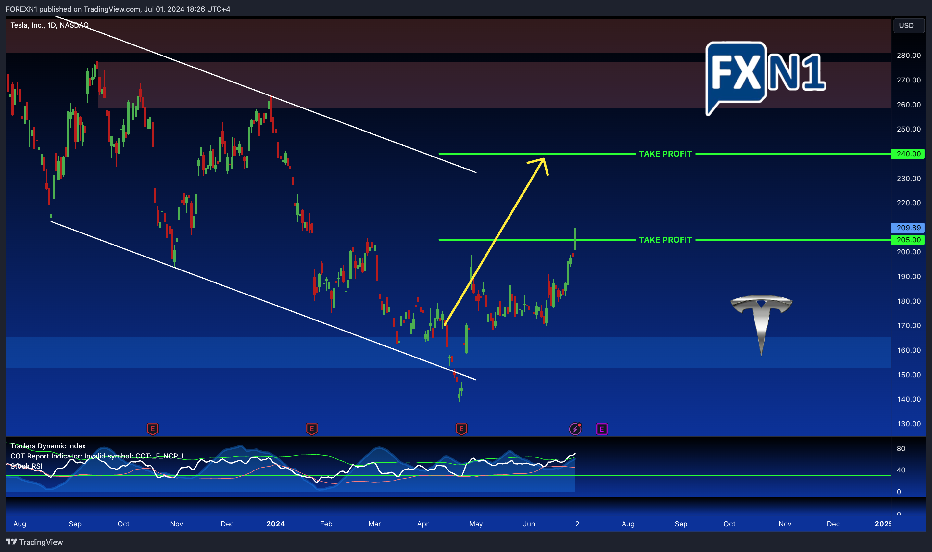Click the 130.00 price axis label
This screenshot has height=552, width=932.
pyautogui.click(x=909, y=424)
